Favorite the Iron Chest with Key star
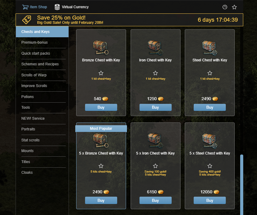The height and width of the screenshot is (215, 257). pos(155,73)
